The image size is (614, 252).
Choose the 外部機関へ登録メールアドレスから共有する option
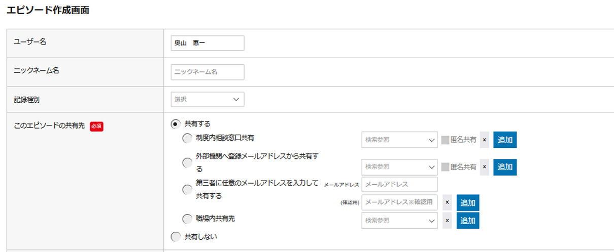point(187,162)
